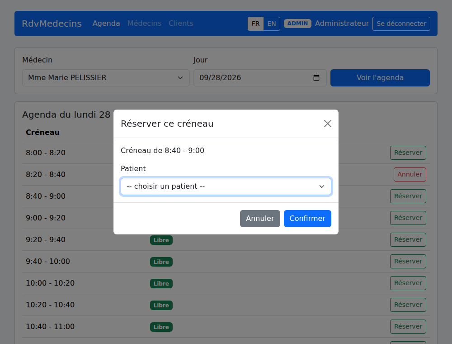Click the Jour date input field
This screenshot has width=452, height=344.
tap(260, 78)
